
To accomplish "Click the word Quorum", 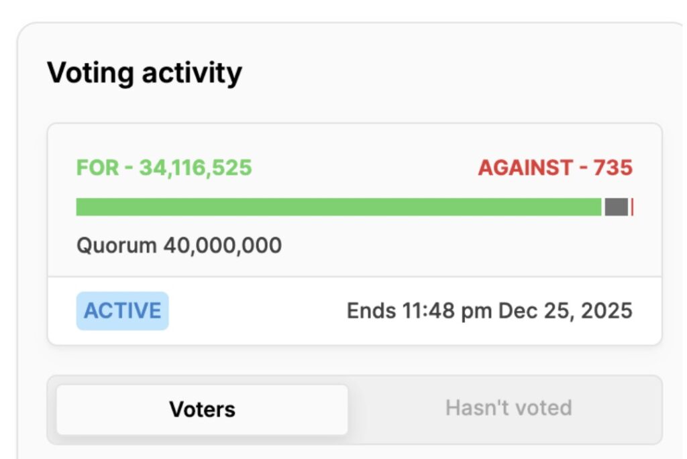I will [x=117, y=246].
